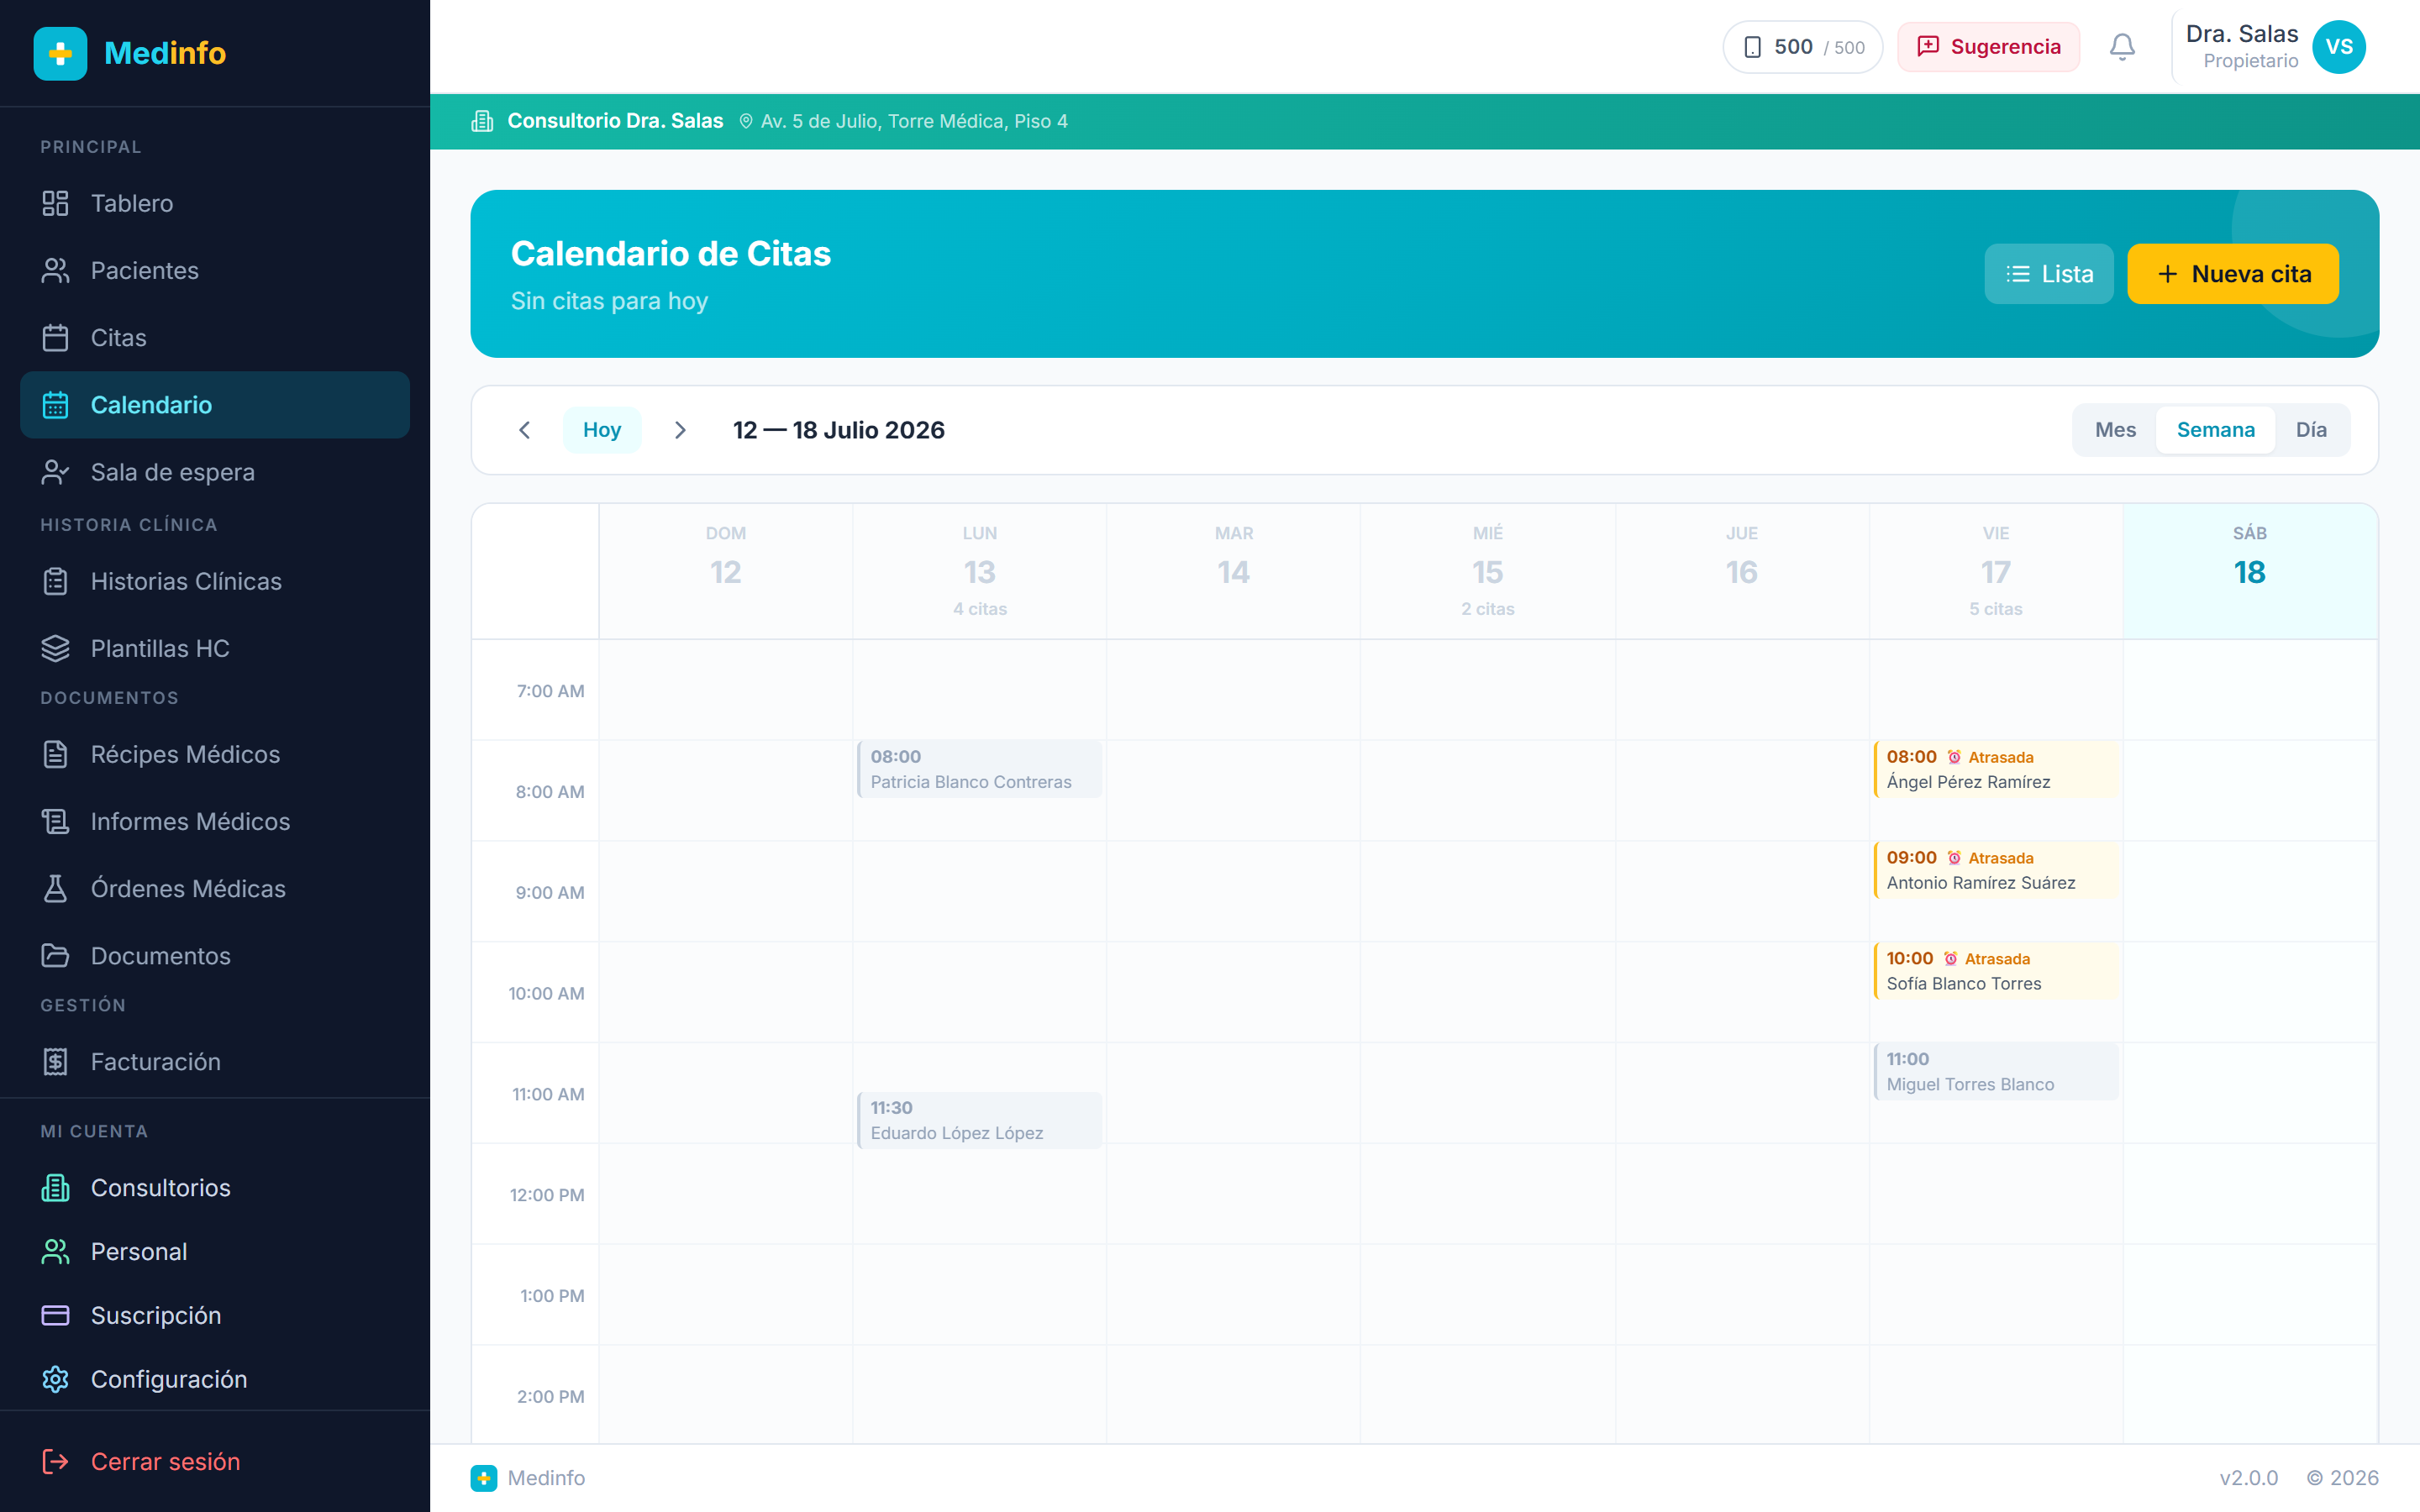
Task: Open Plantillas HC layers icon
Action: (55, 648)
